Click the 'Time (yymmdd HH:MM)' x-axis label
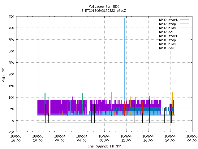This screenshot has height=149, width=198. (104, 146)
